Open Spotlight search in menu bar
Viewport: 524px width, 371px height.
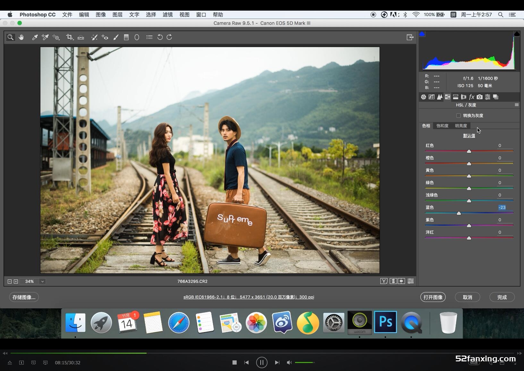coord(501,15)
